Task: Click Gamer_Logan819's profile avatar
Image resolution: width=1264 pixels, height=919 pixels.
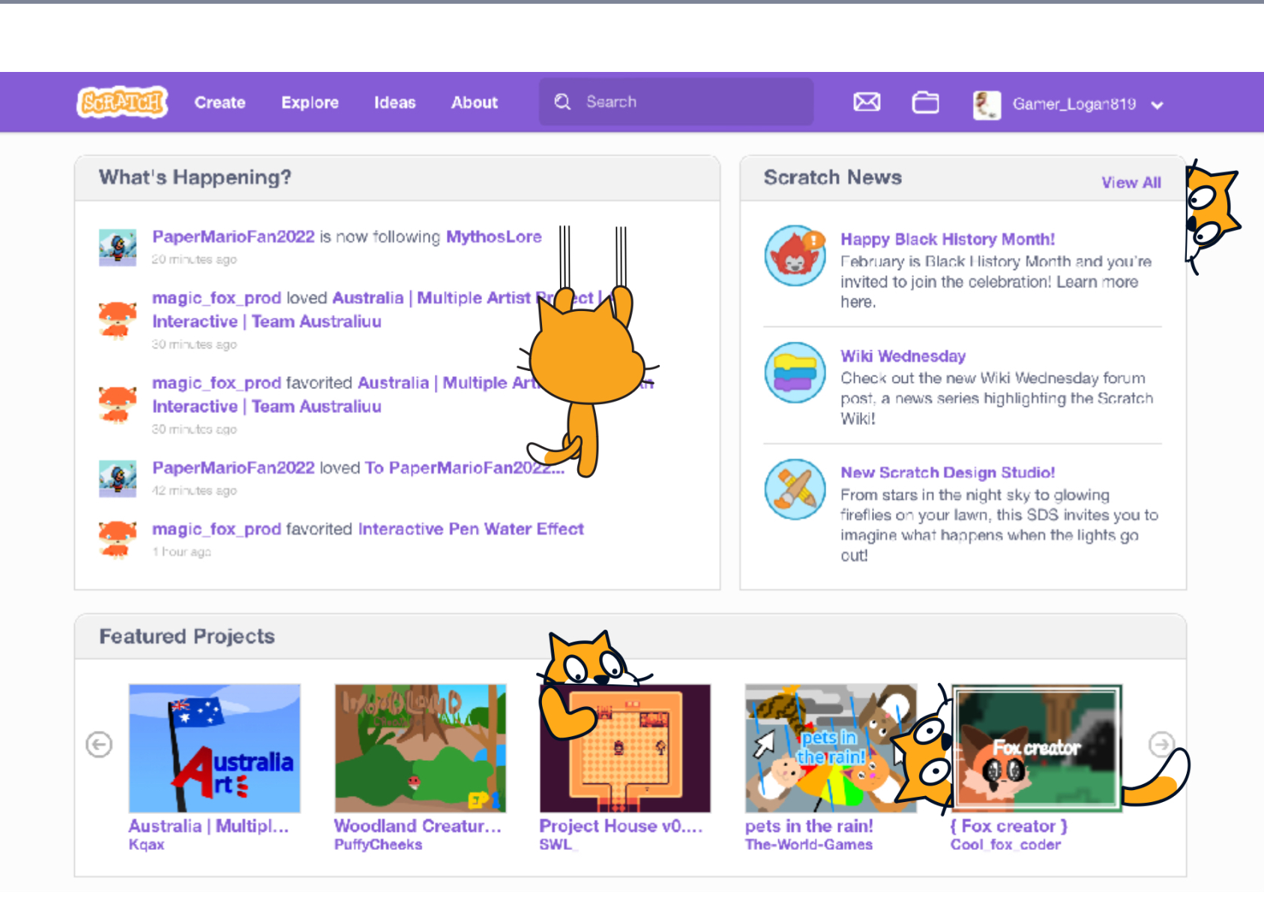Action: tap(987, 104)
